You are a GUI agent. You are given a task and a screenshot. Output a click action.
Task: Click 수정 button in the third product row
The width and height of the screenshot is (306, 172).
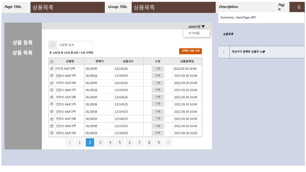click(x=158, y=83)
